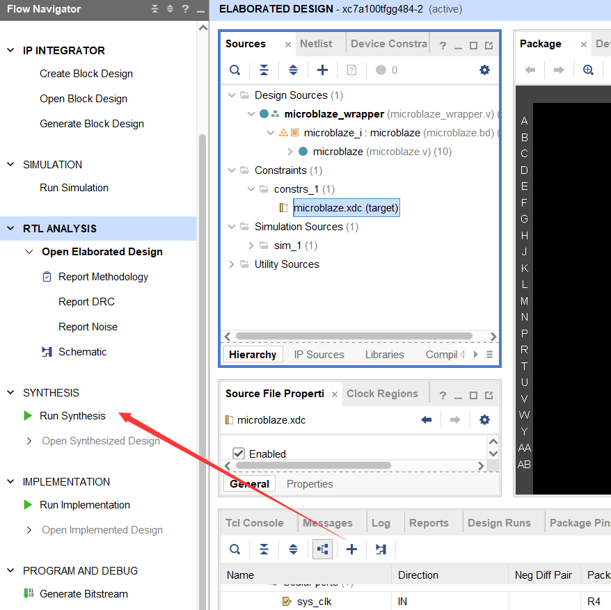
Task: Open the Schematic viewer icon
Action: click(47, 352)
